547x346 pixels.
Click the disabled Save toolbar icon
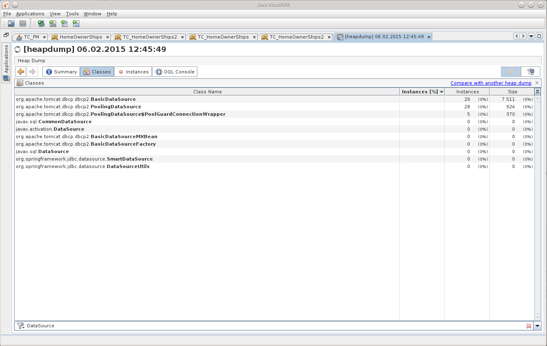23,24
